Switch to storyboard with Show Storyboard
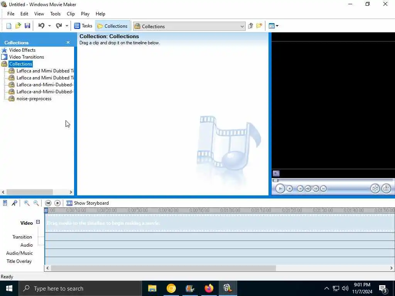The height and width of the screenshot is (296, 395). pos(88,203)
